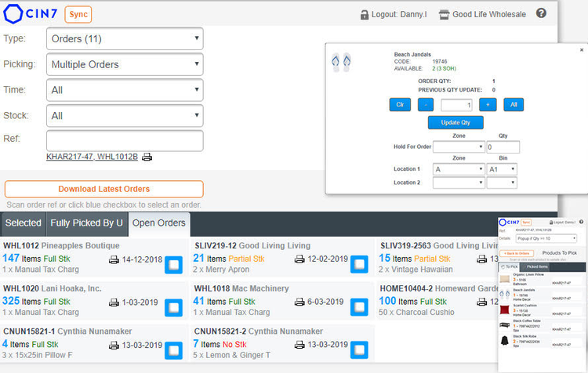Check the blue box for CNUN15821-2 order
Image resolution: width=588 pixels, height=373 pixels.
click(360, 349)
